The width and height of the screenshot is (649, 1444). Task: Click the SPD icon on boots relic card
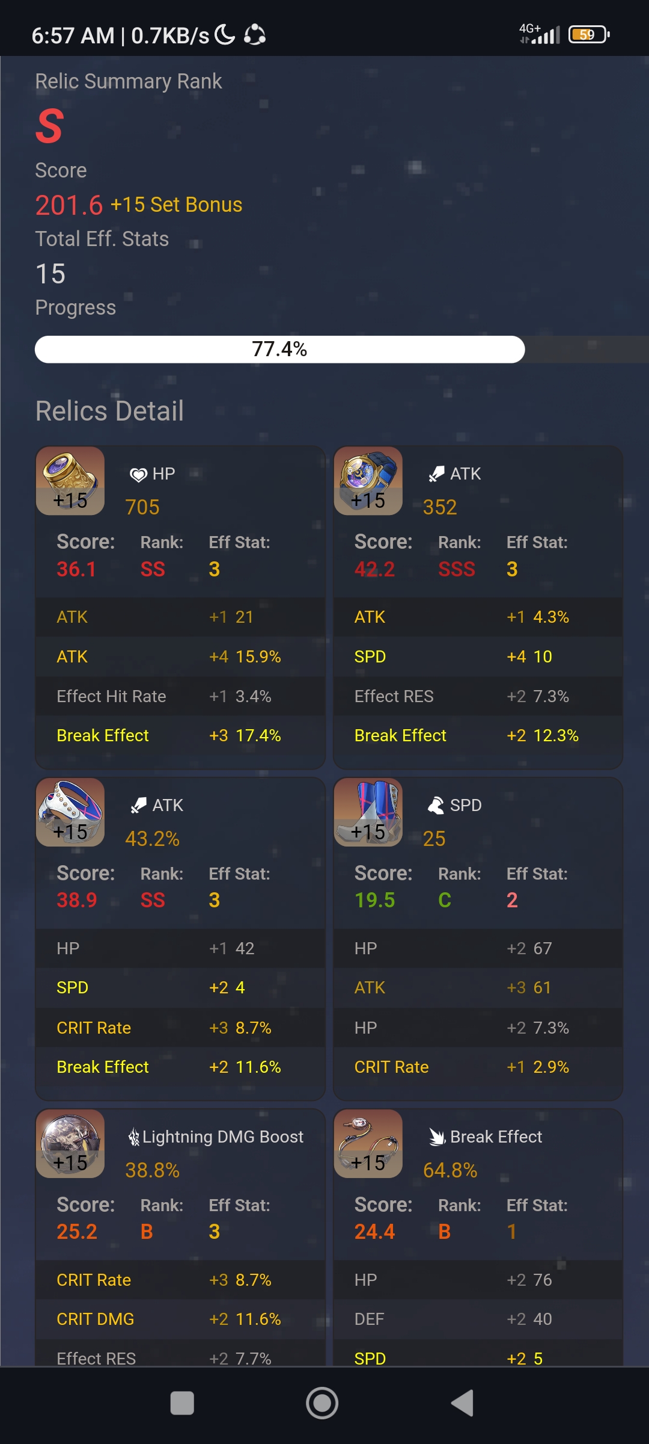435,805
